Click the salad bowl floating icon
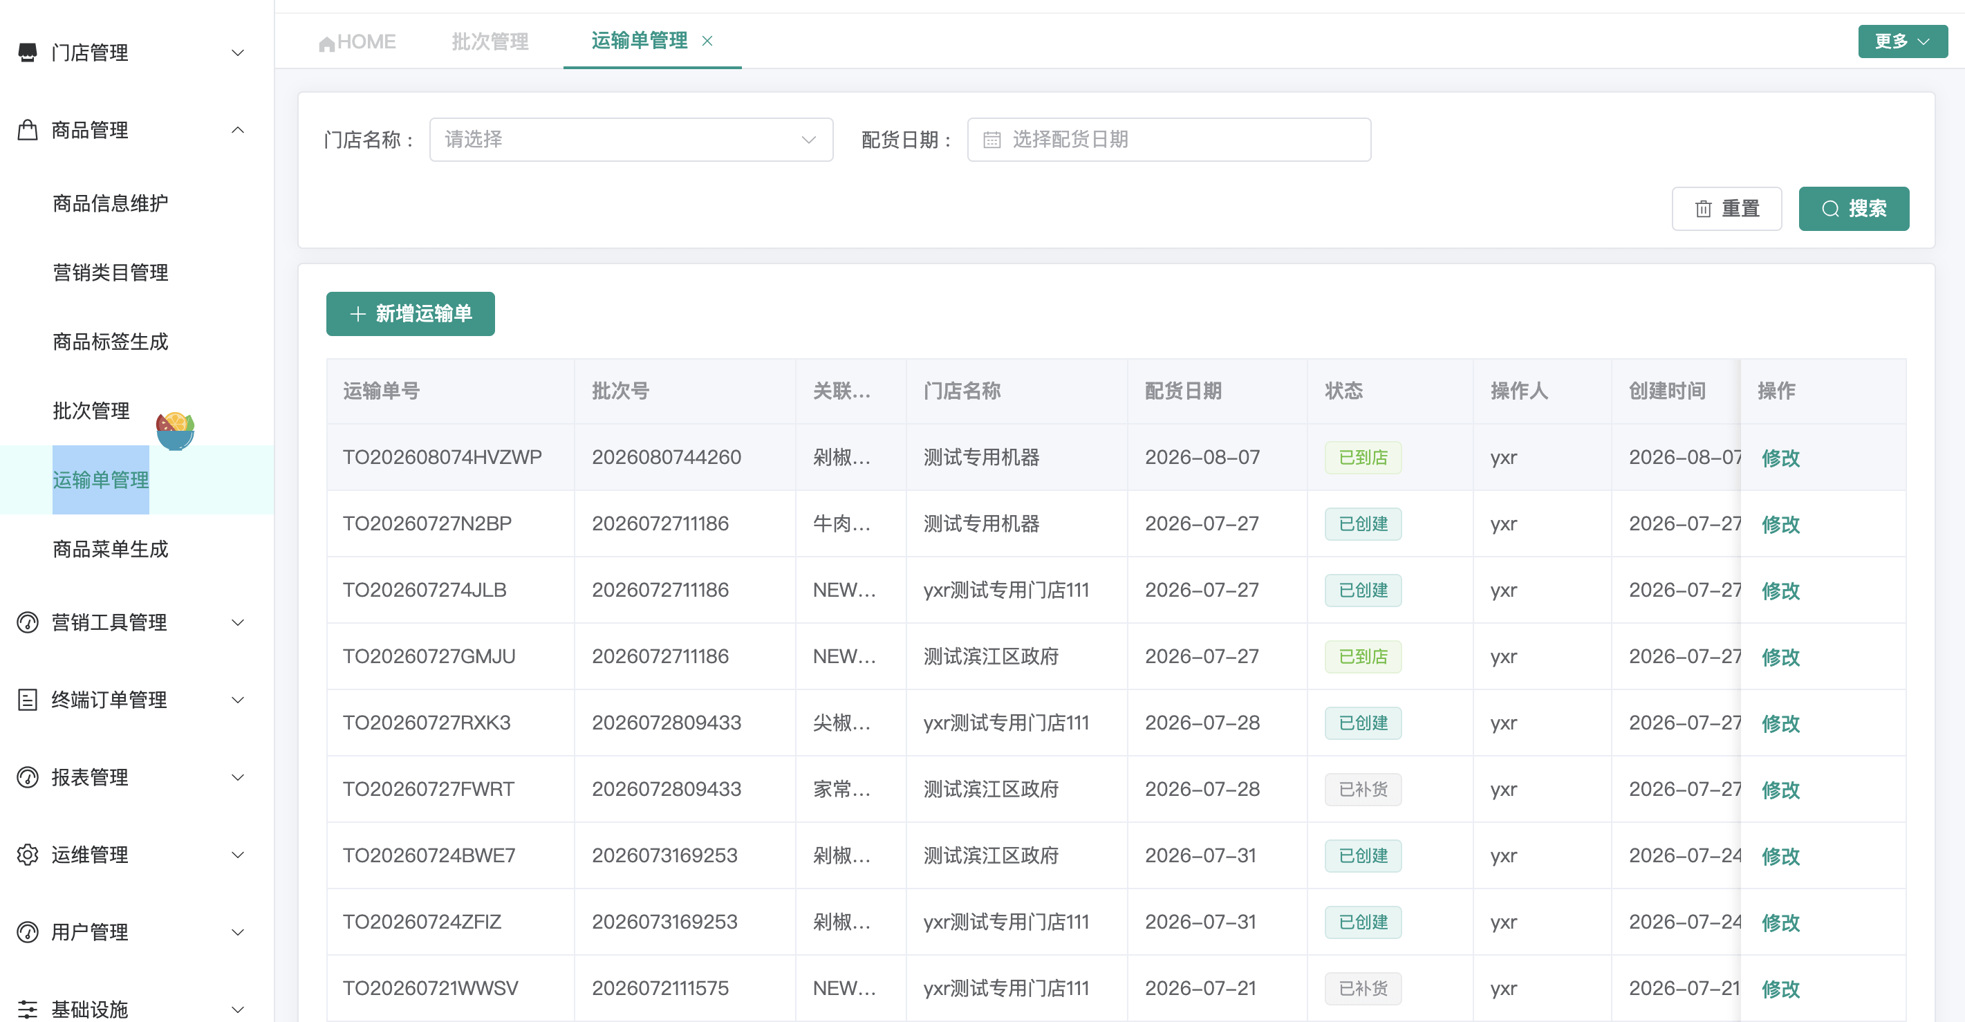The image size is (1965, 1022). click(176, 431)
